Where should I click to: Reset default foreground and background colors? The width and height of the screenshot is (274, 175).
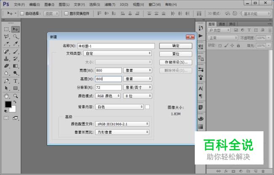[x=6, y=111]
